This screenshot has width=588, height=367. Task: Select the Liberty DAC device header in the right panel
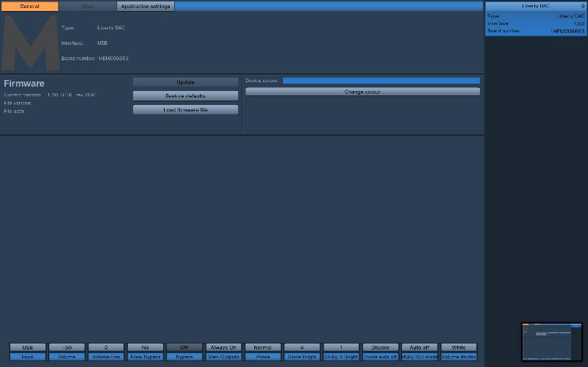pos(535,6)
